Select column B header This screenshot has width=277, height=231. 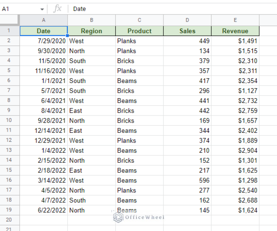[x=91, y=20]
